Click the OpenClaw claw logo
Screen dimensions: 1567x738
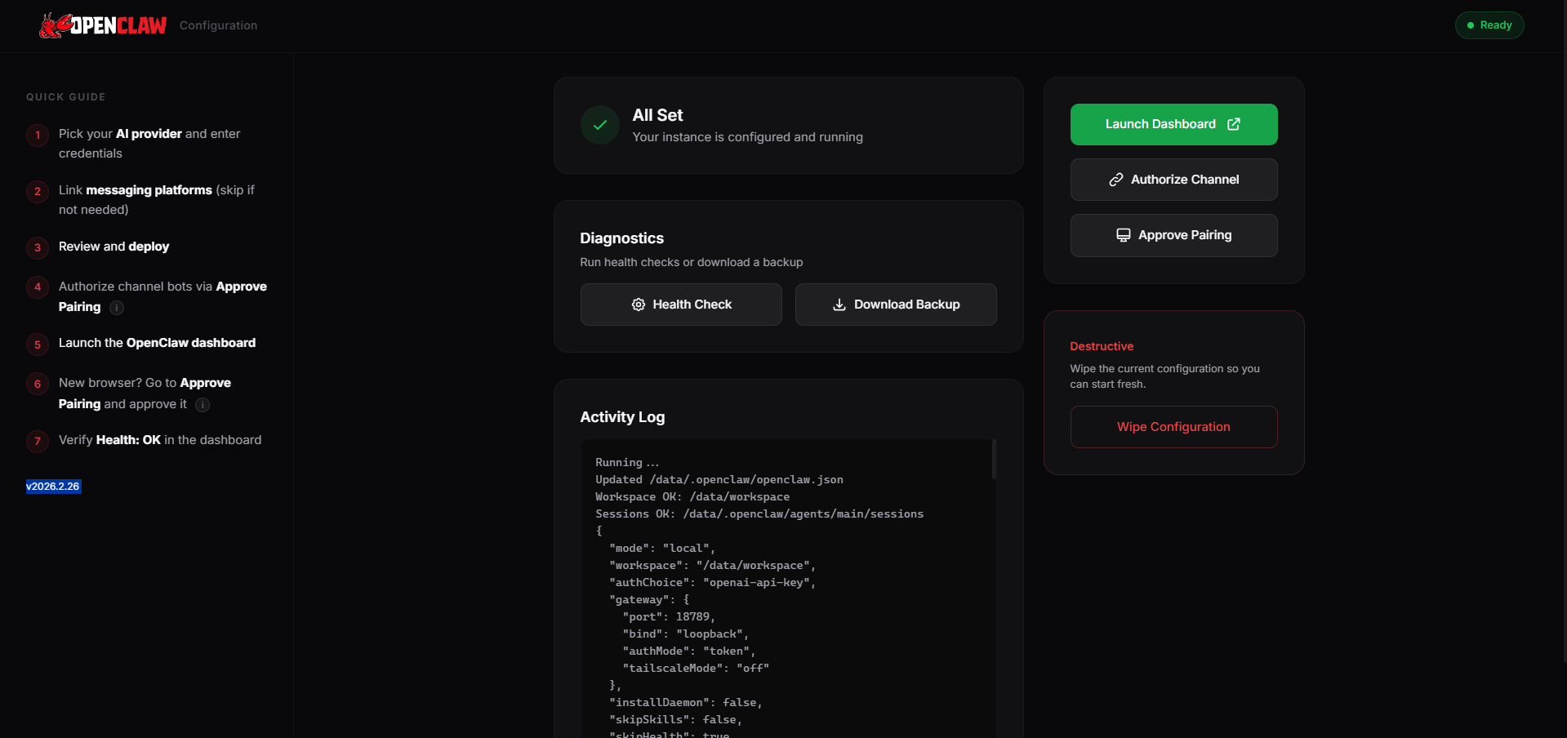[57, 24]
